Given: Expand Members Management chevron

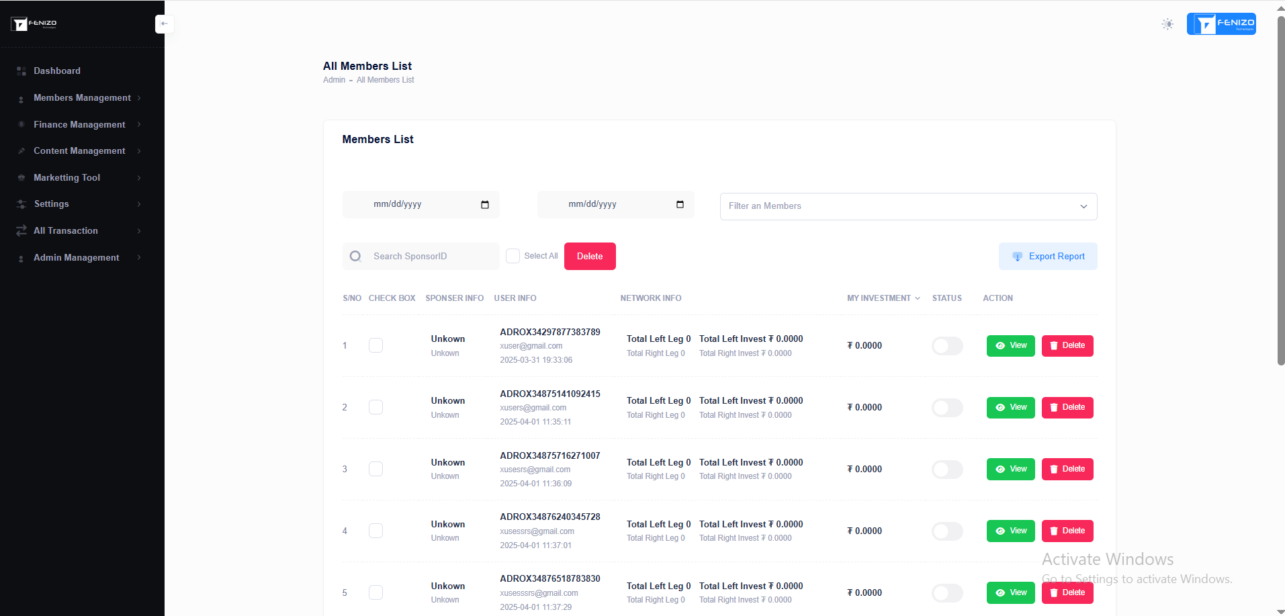Looking at the screenshot, I should tap(139, 98).
